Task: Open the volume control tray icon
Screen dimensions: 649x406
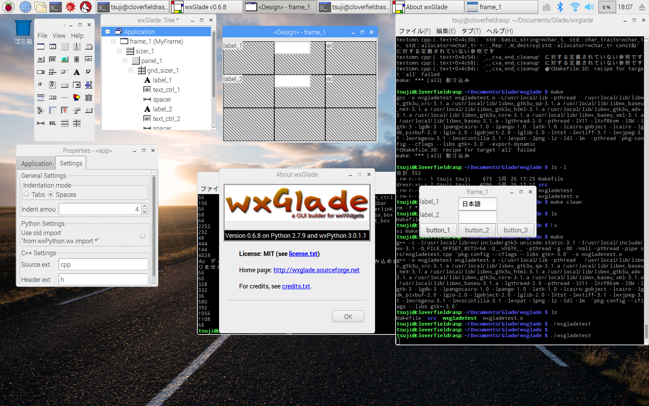Action: click(589, 7)
